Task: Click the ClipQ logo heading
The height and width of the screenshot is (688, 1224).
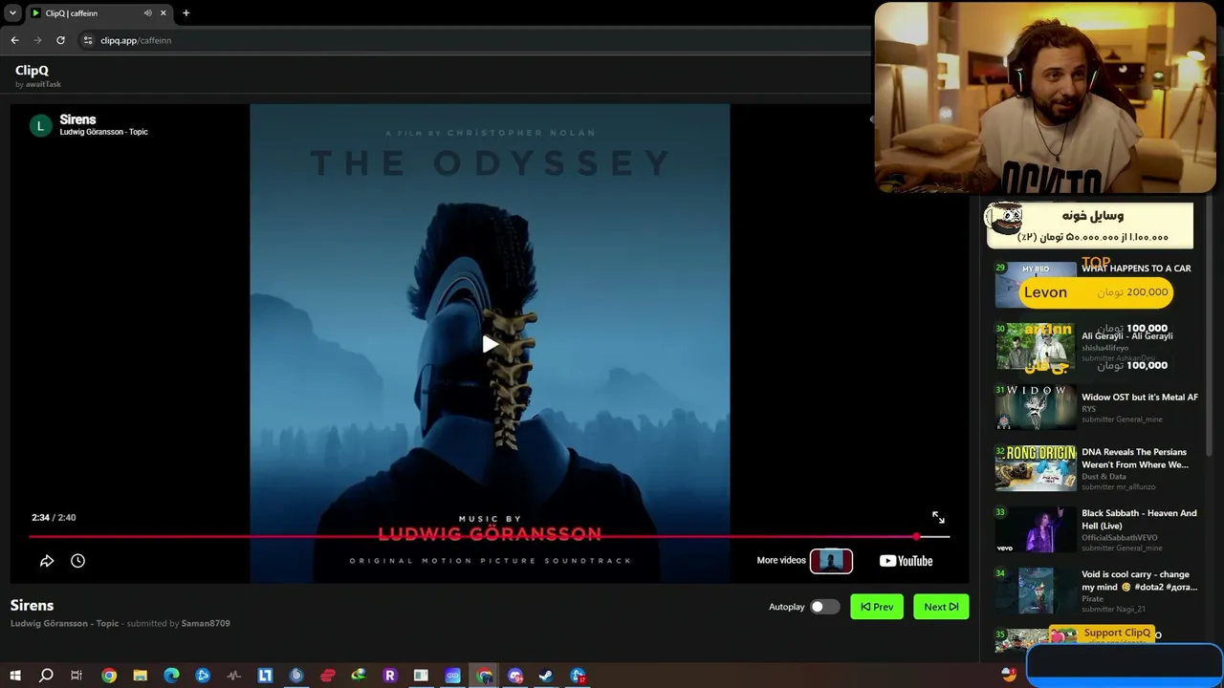Action: click(x=32, y=70)
